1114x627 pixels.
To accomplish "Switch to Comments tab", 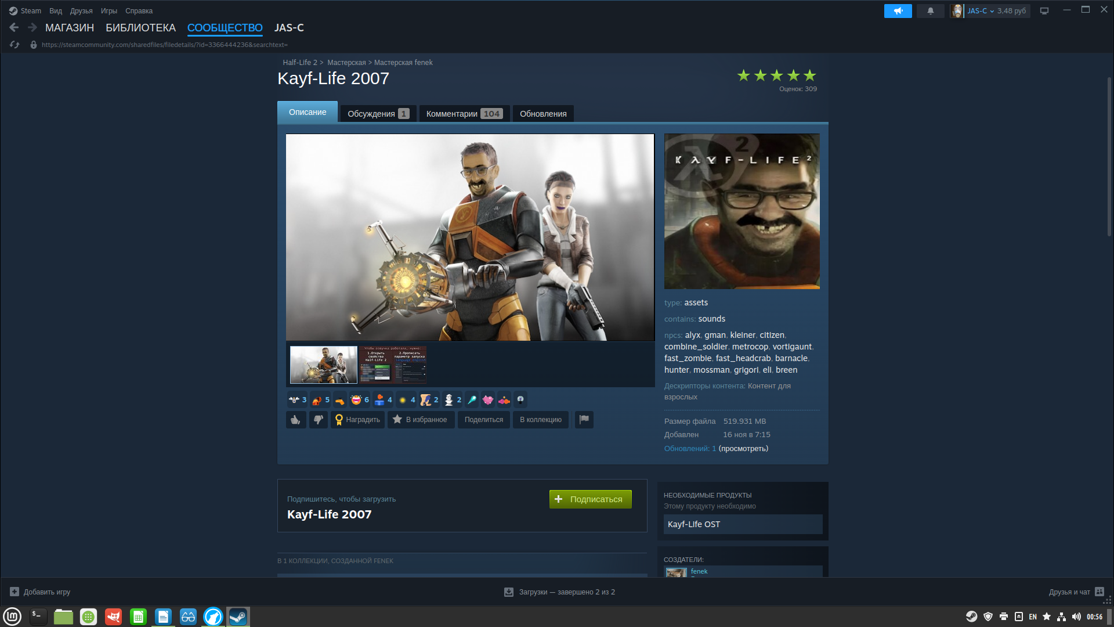I will click(464, 114).
